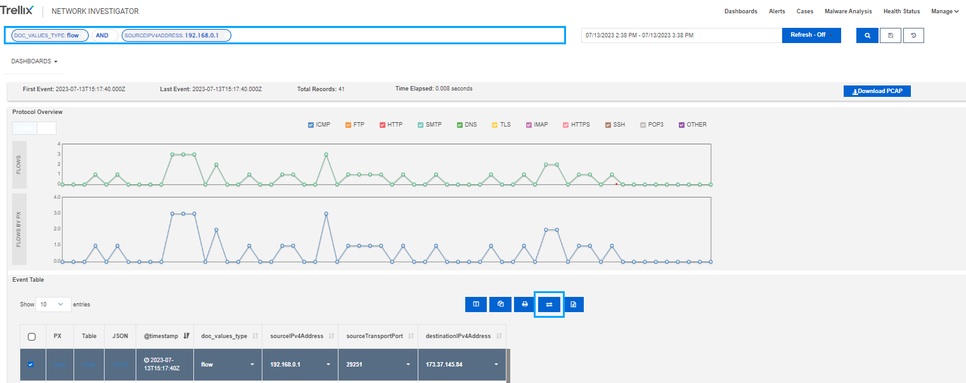Image resolution: width=966 pixels, height=383 pixels.
Task: Click the SOURCEIPV4ADDRESS: 192.168.0.1 chip
Action: 176,35
